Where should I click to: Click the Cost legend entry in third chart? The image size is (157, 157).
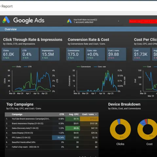(147, 67)
